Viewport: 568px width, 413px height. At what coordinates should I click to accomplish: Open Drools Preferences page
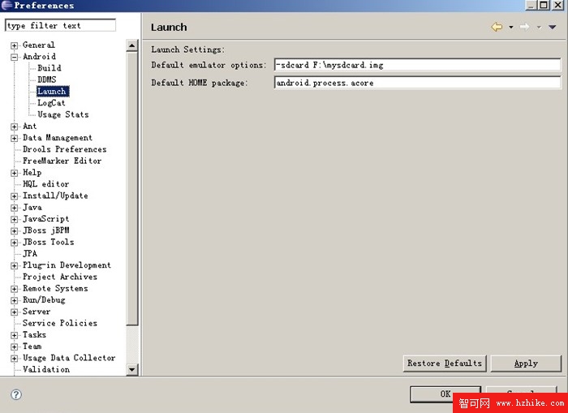coord(64,149)
